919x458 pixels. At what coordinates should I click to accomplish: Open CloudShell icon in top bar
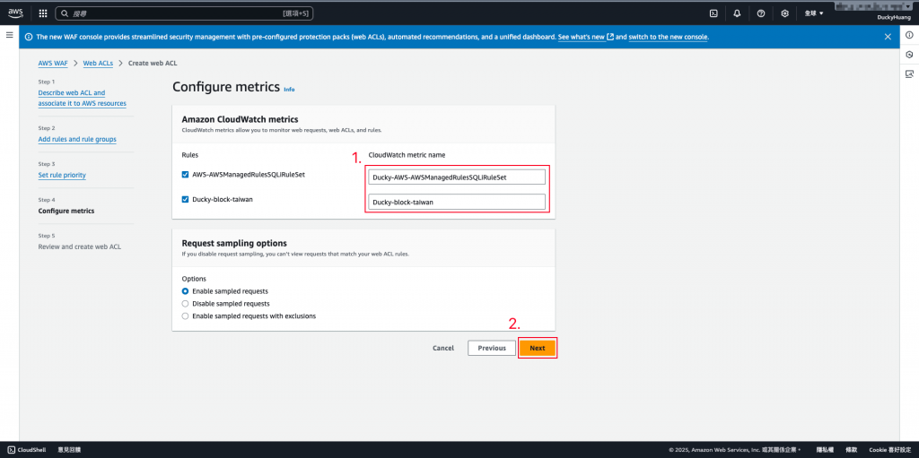coord(713,13)
